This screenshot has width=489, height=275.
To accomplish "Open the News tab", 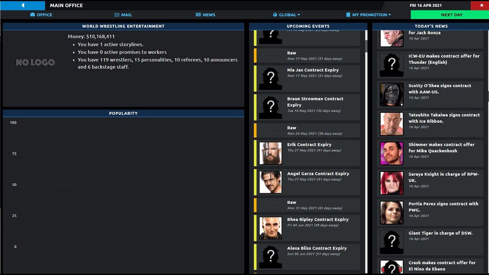I will point(206,15).
